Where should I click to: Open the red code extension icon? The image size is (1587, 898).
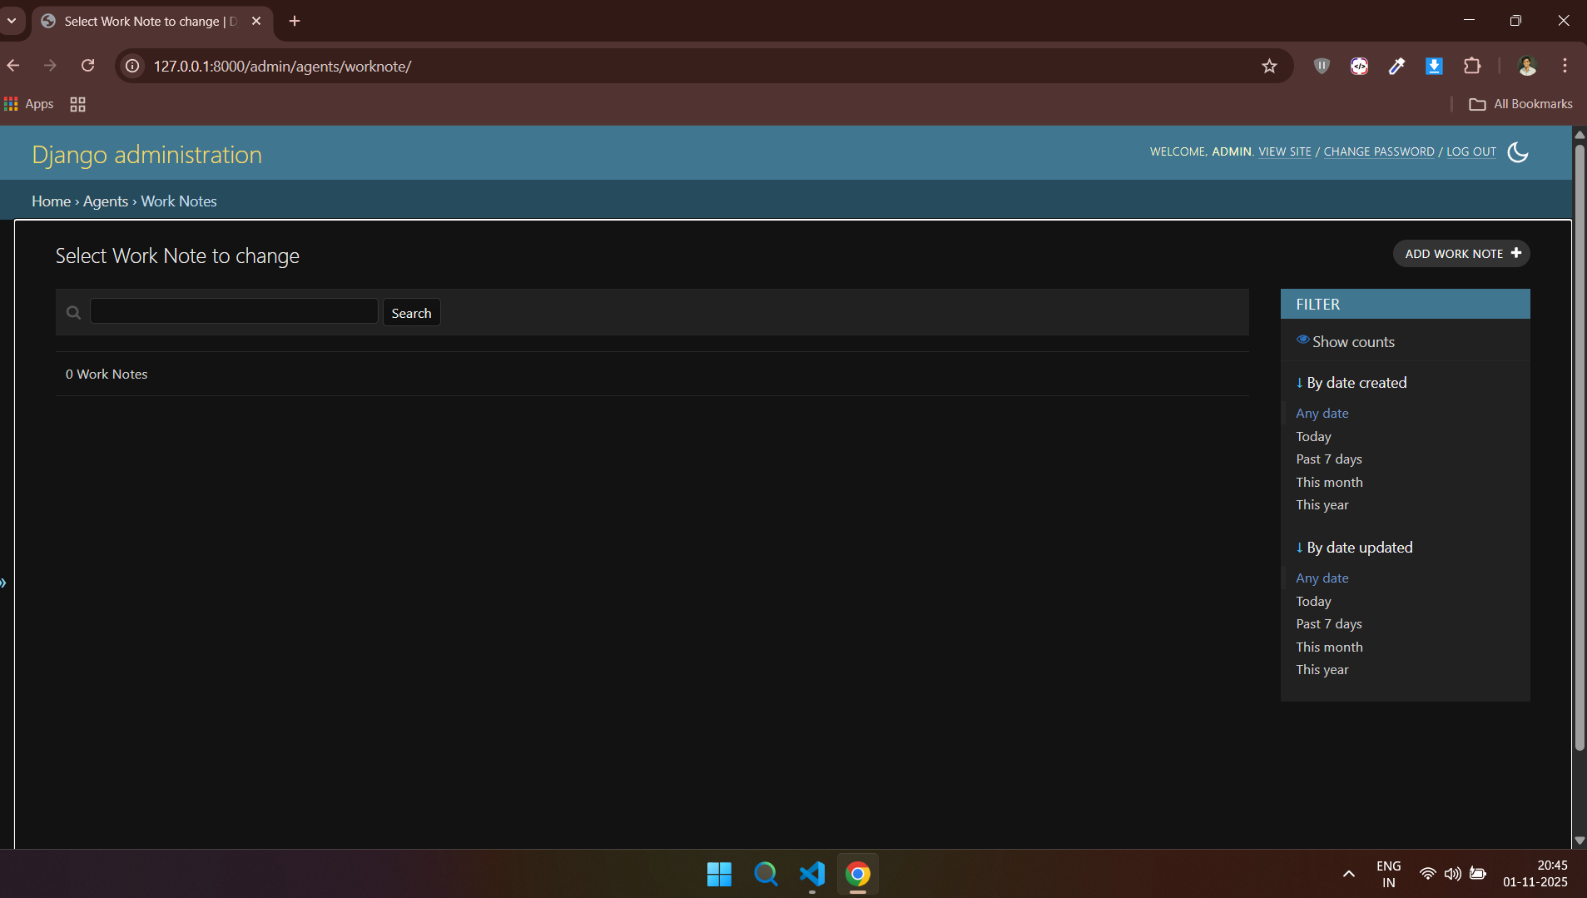1359,67
